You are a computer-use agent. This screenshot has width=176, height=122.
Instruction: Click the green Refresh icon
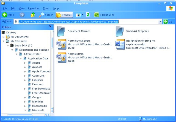(88, 15)
